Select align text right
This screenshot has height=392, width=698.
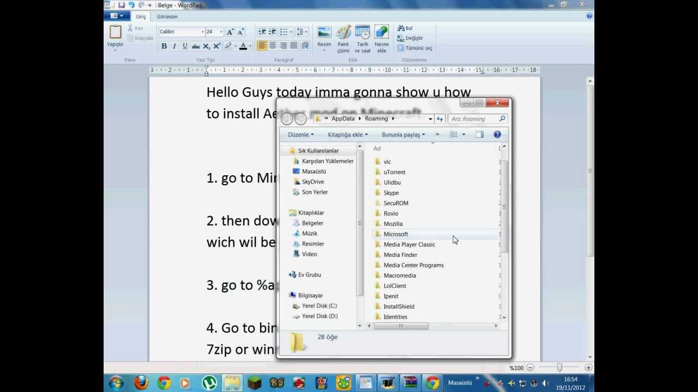click(x=284, y=46)
